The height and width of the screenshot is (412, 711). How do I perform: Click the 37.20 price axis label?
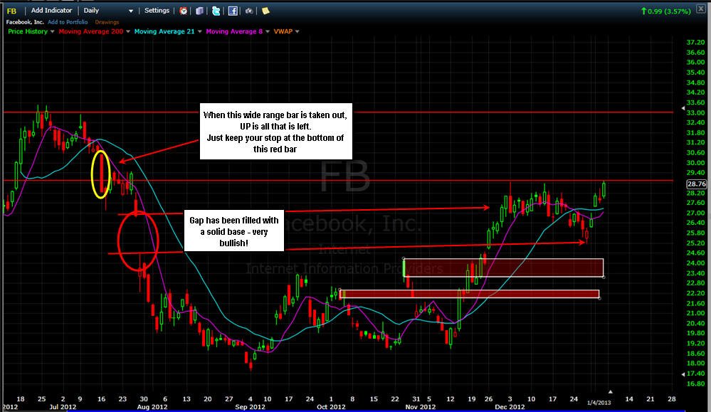(x=695, y=42)
